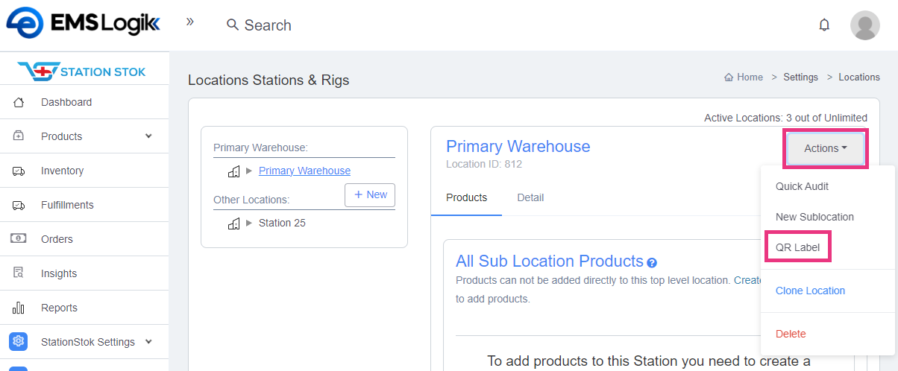
Task: Switch to the Detail tab
Action: (x=530, y=197)
